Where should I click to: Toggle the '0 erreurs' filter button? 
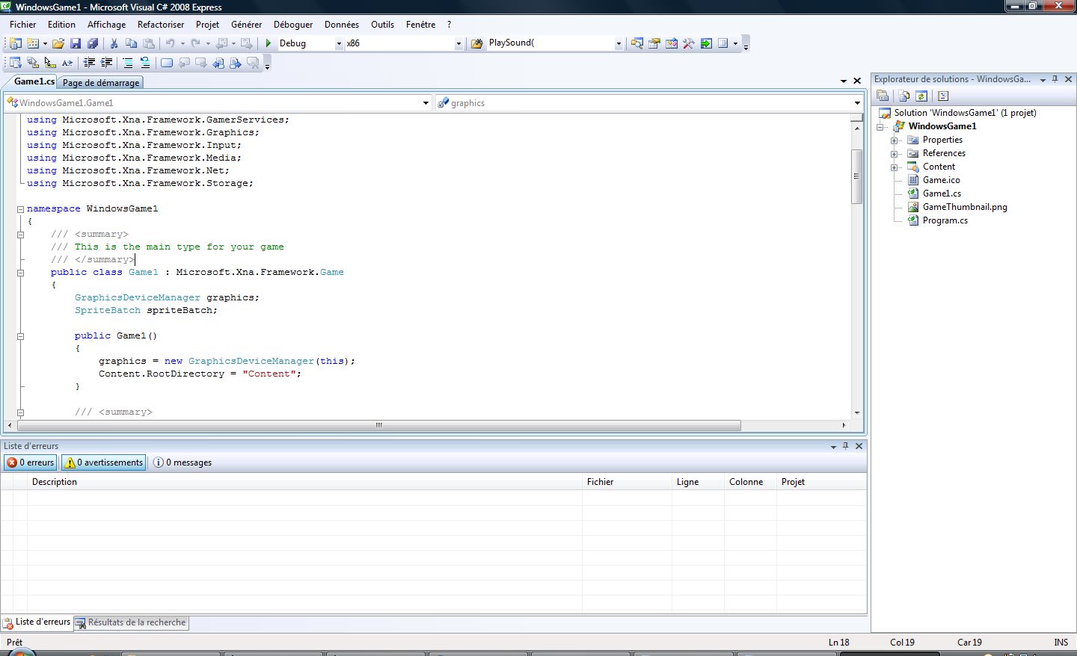coord(31,462)
